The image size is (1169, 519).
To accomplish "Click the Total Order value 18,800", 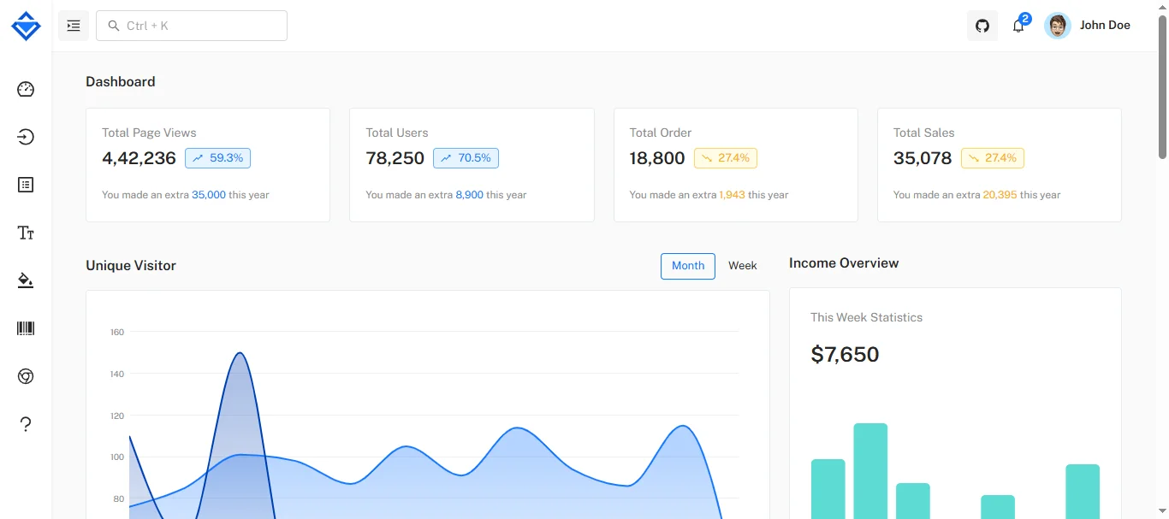I will pyautogui.click(x=657, y=158).
